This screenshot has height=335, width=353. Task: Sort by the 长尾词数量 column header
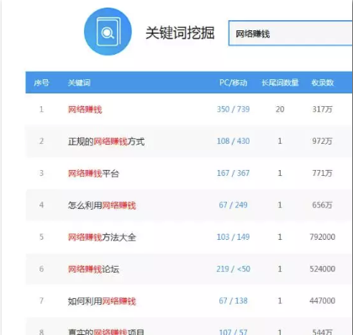click(280, 82)
